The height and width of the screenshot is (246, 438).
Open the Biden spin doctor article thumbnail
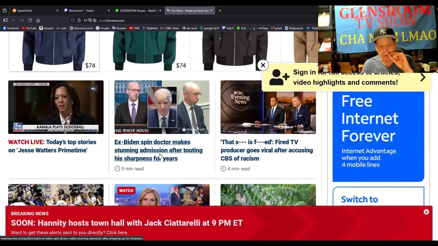tap(162, 107)
